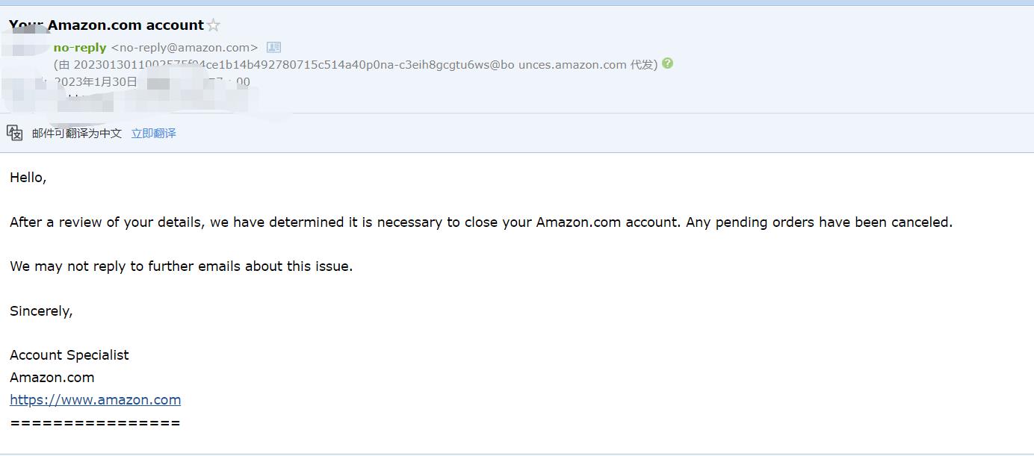Click the Amazon.com signature line
1034x456 pixels.
tap(52, 377)
